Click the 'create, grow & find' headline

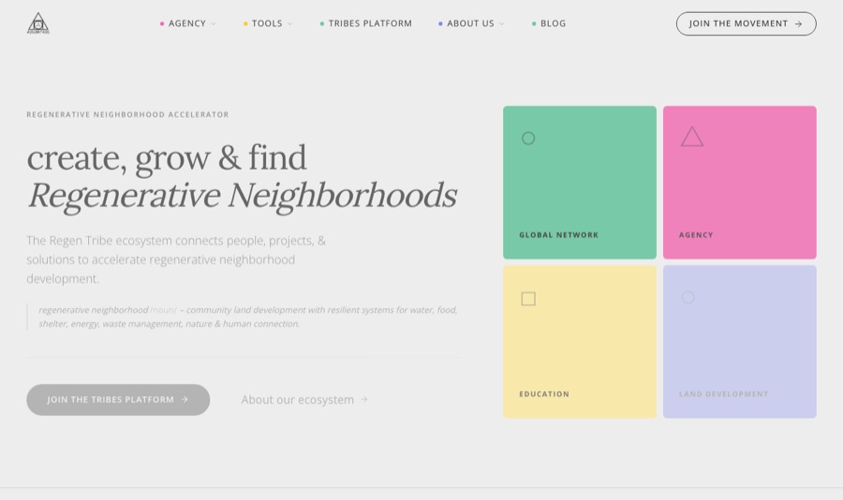tap(167, 157)
